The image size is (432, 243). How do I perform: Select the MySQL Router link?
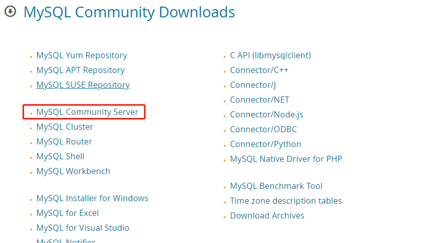(x=64, y=141)
